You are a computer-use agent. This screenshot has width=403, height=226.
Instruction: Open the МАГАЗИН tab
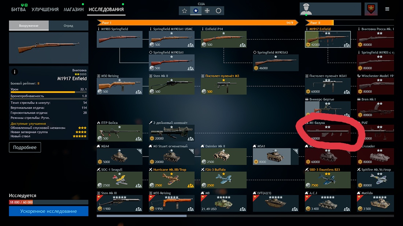(74, 9)
